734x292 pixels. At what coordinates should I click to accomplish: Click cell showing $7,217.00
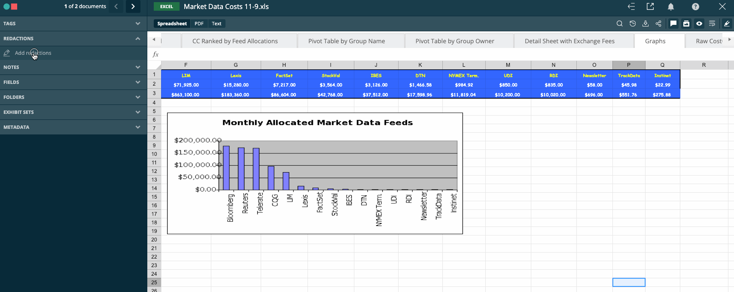click(284, 85)
